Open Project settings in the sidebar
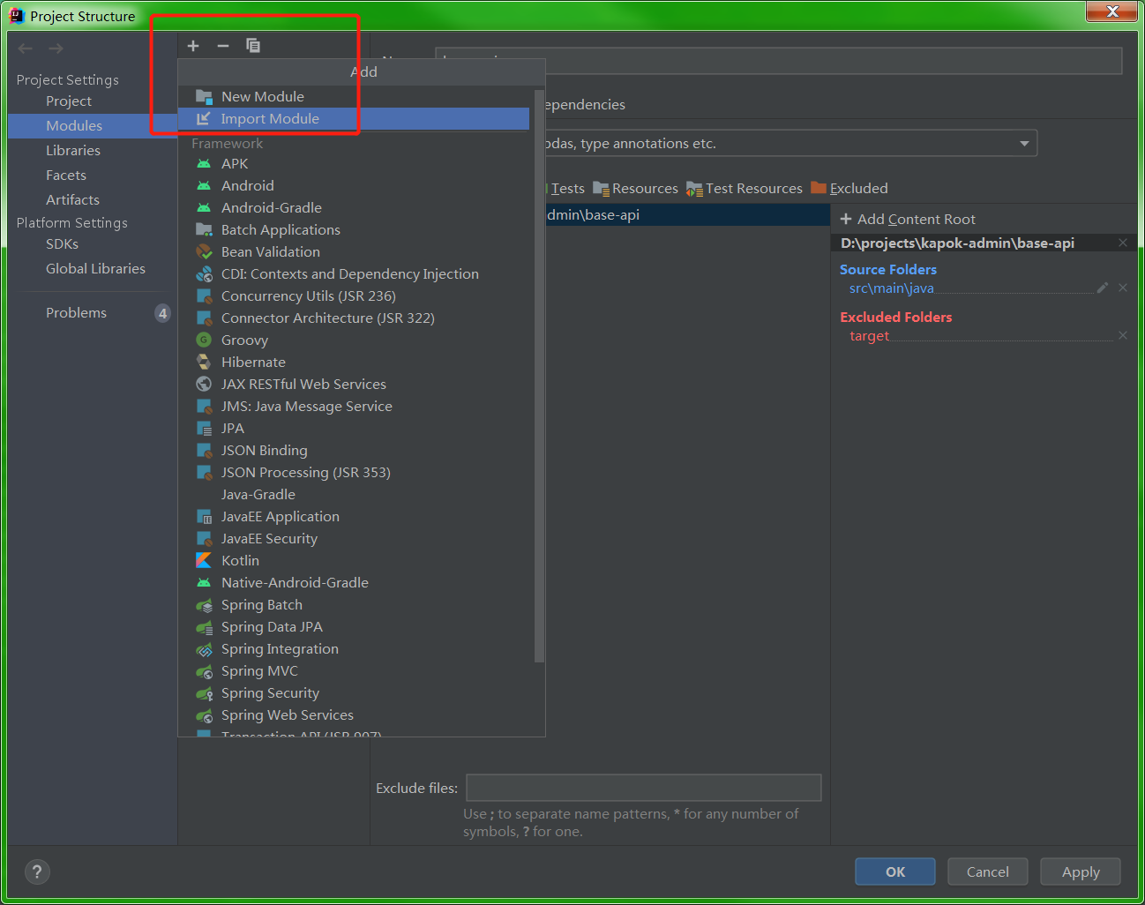Image resolution: width=1145 pixels, height=905 pixels. click(93, 101)
